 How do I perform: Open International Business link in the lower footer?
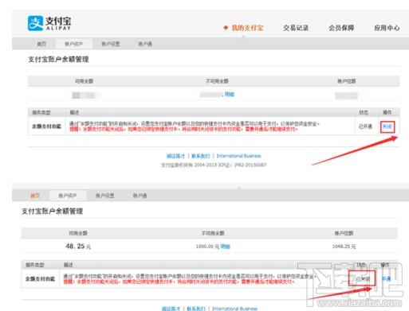tap(234, 309)
